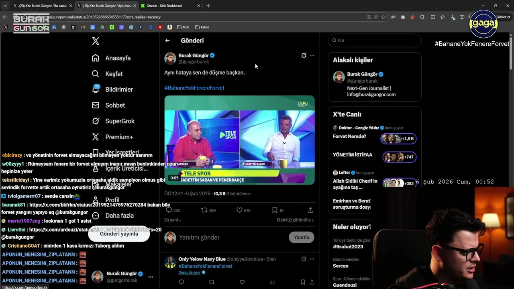514x289 pixels.
Task: Bookmark Only Yelow Navy Blue reply
Action: click(303, 282)
